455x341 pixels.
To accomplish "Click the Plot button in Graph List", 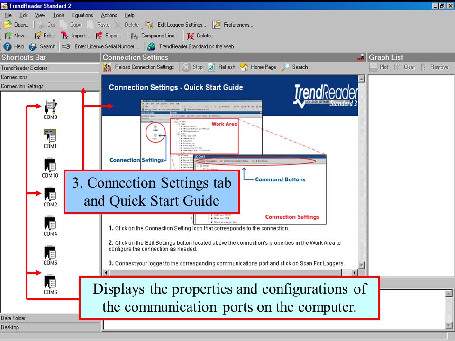I will click(x=379, y=67).
